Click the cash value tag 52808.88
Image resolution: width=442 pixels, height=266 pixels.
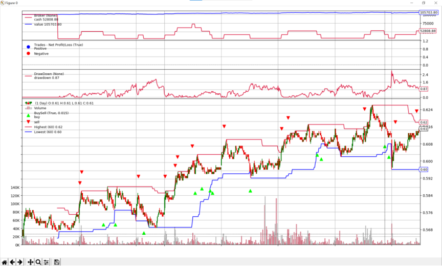[x=428, y=31]
